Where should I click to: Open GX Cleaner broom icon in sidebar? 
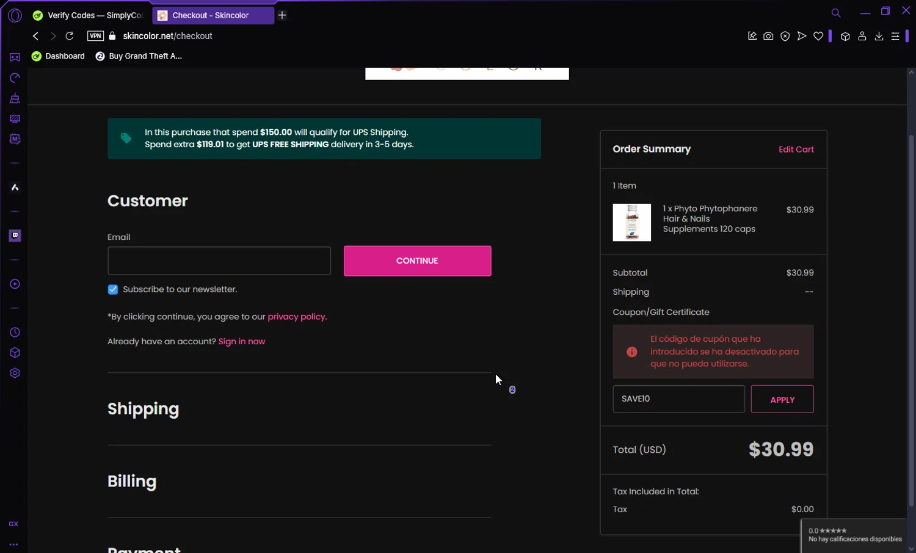tap(15, 98)
